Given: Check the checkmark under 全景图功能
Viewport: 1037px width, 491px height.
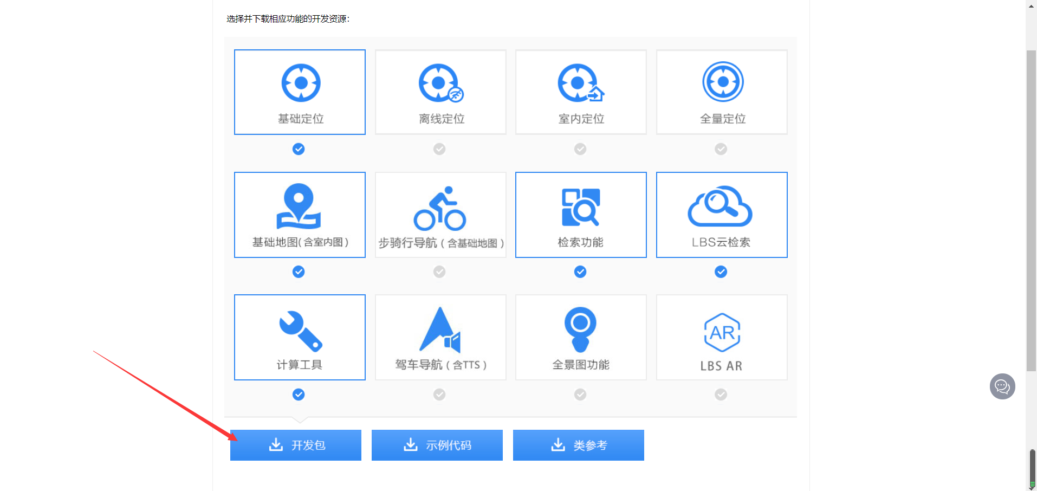Looking at the screenshot, I should 580,395.
